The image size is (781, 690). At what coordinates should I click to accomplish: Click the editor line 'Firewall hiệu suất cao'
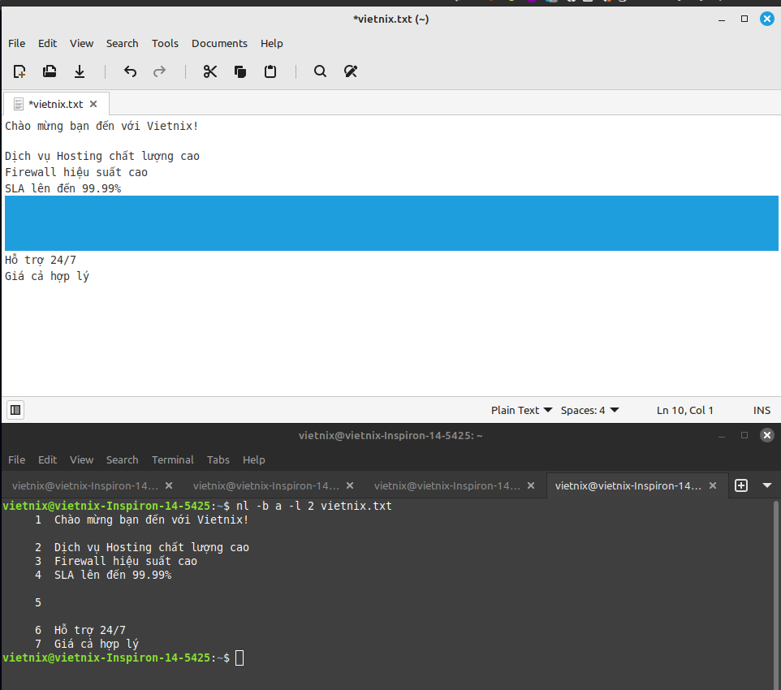pyautogui.click(x=76, y=172)
